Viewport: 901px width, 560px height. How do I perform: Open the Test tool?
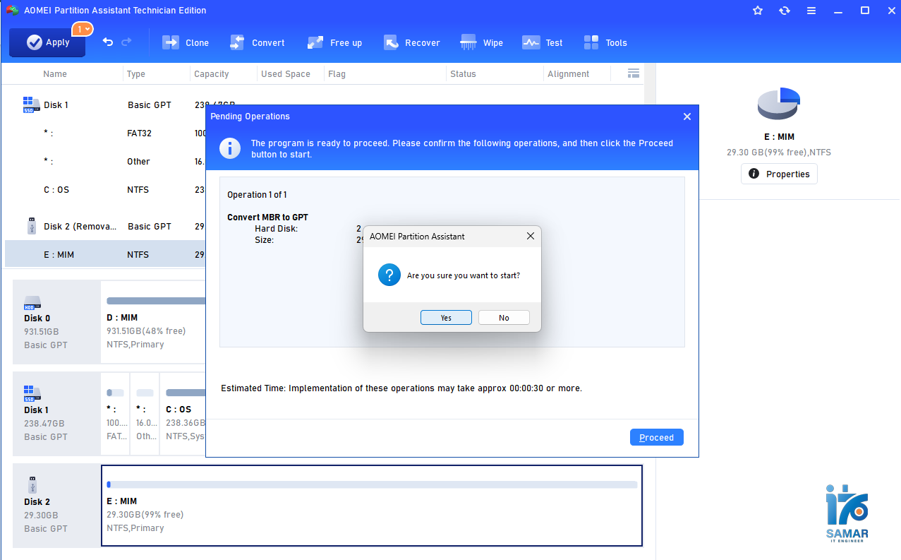coord(543,42)
